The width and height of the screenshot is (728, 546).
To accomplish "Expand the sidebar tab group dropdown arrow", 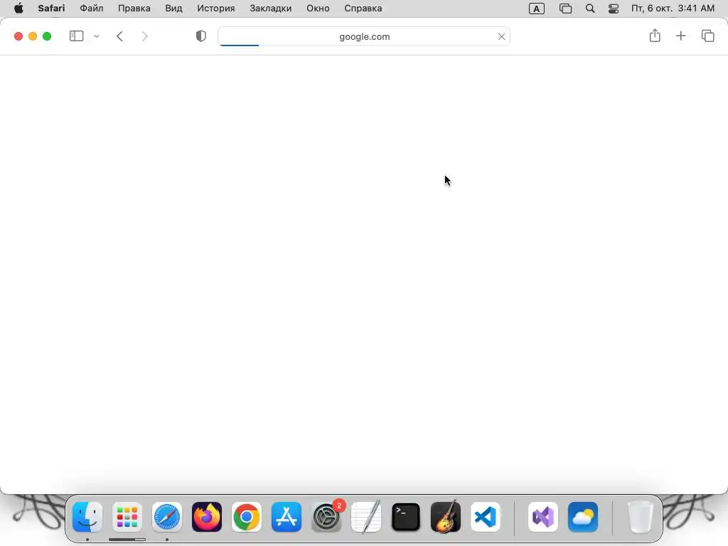I will [97, 36].
